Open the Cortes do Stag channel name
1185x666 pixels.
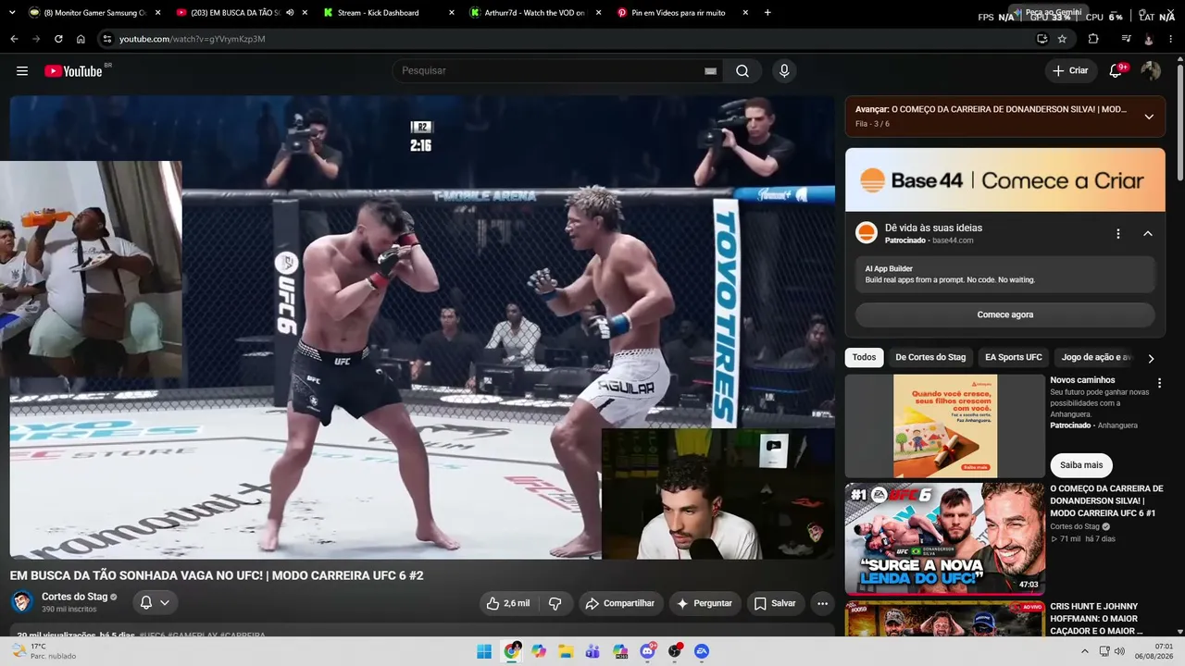tap(75, 598)
